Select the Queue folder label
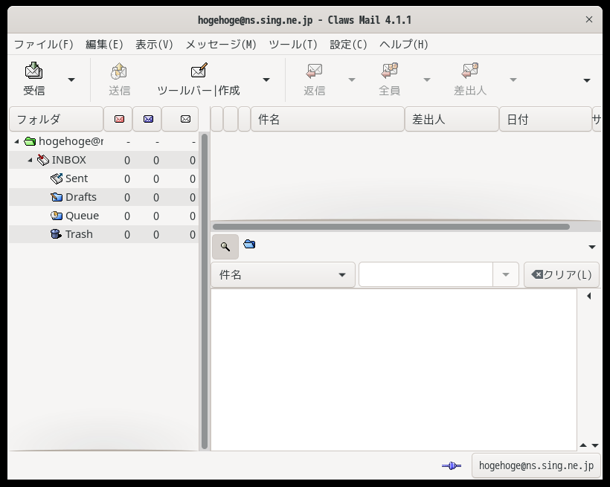Image resolution: width=610 pixels, height=487 pixels. pyautogui.click(x=82, y=216)
